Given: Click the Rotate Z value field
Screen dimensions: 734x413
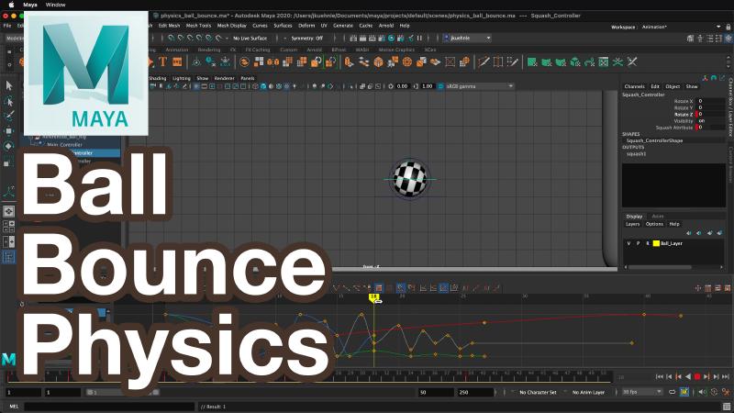Looking at the screenshot, I should (710, 114).
